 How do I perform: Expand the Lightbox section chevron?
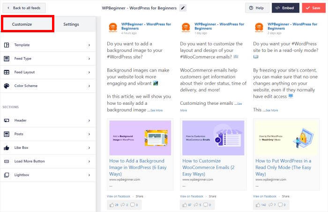tap(89, 175)
